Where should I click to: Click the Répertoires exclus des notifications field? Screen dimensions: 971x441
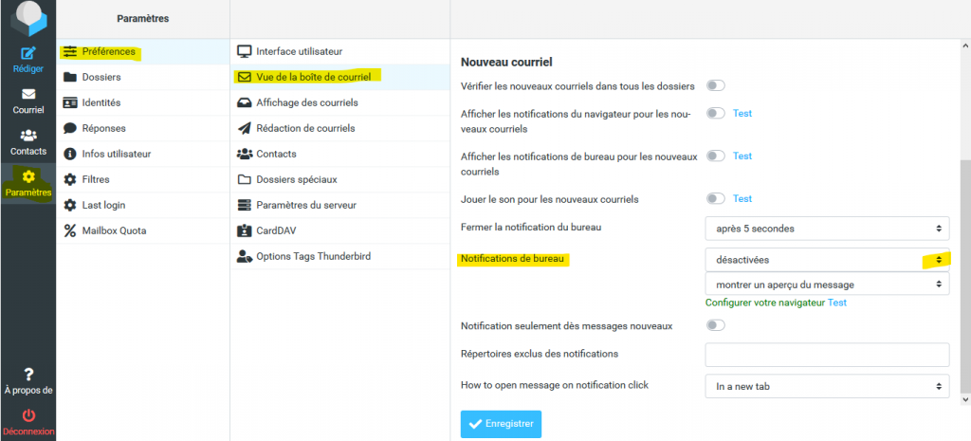827,355
